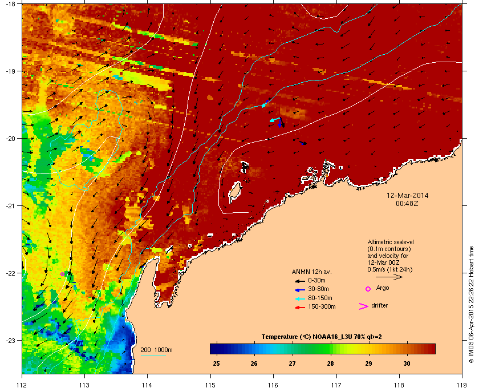The height and width of the screenshot is (388, 479).
Task: Click the red 150-300m legend arrow
Action: pyautogui.click(x=300, y=308)
